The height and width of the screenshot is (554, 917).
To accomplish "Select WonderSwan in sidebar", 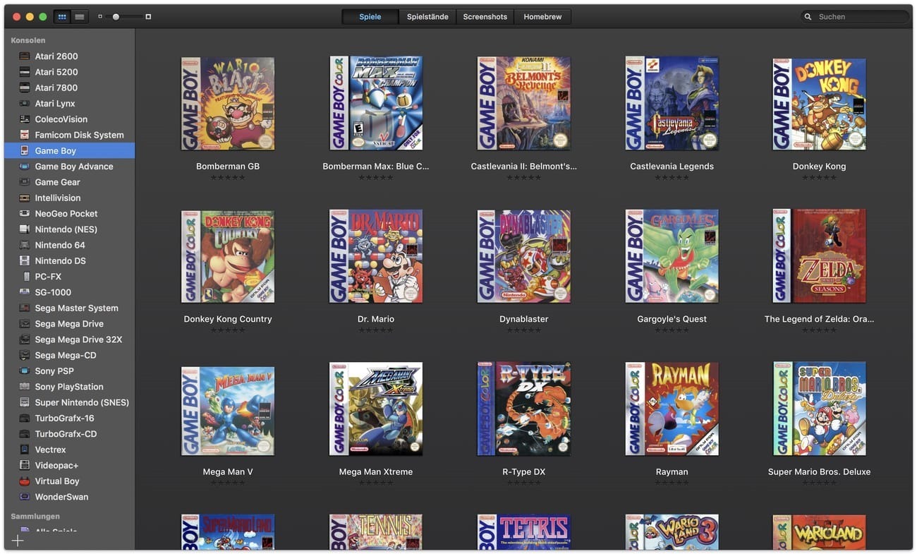I will point(69,497).
